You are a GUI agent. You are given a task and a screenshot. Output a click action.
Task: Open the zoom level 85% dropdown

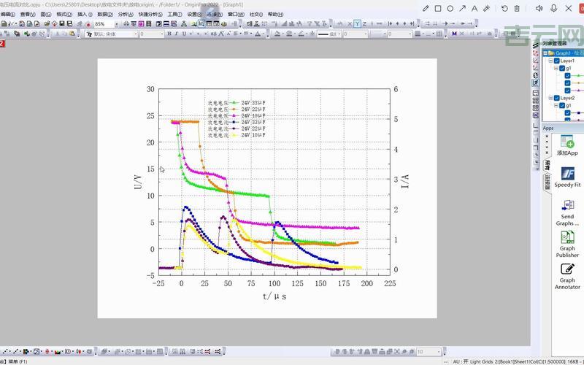coord(117,24)
